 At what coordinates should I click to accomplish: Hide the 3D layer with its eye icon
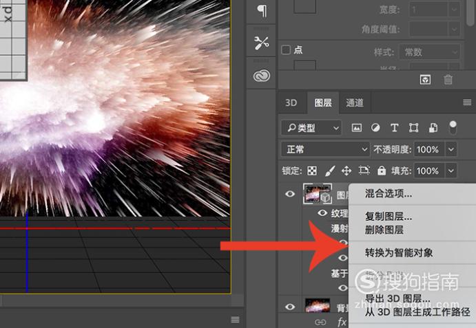point(290,194)
